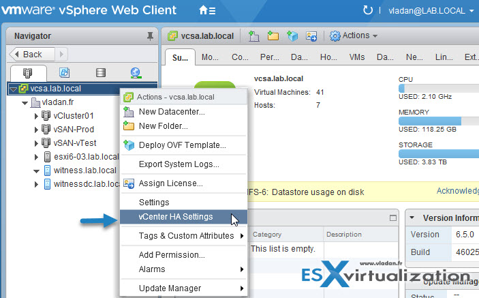Expand the esxi6-03.lab.local host

pyautogui.click(x=36, y=157)
